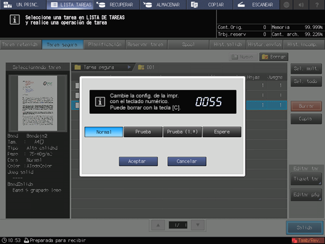Click the clock icon showing 10:53
Screen dimensions: 325x244
point(4,240)
